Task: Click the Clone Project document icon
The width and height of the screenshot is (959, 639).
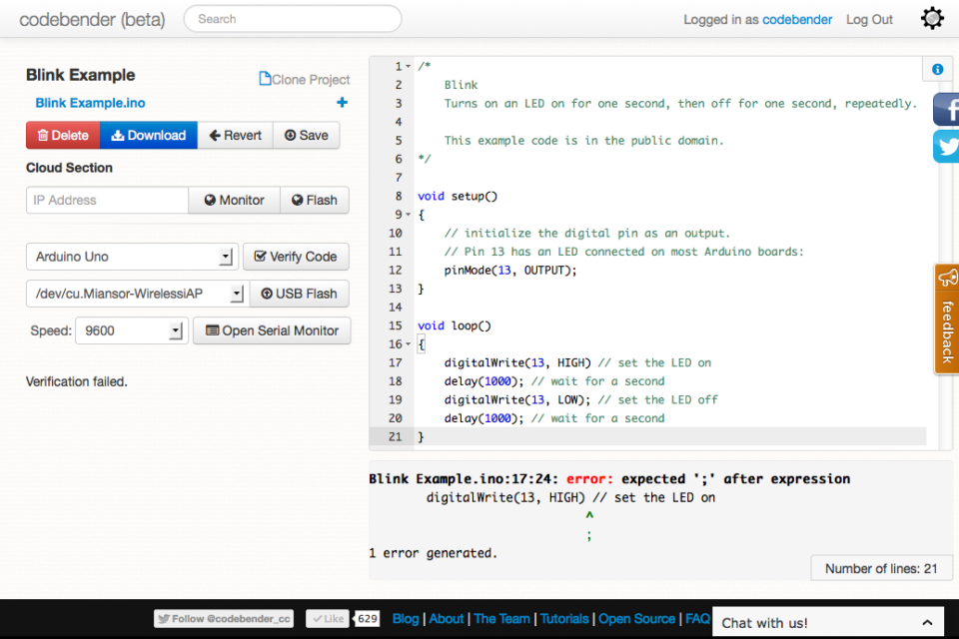Action: pyautogui.click(x=265, y=79)
